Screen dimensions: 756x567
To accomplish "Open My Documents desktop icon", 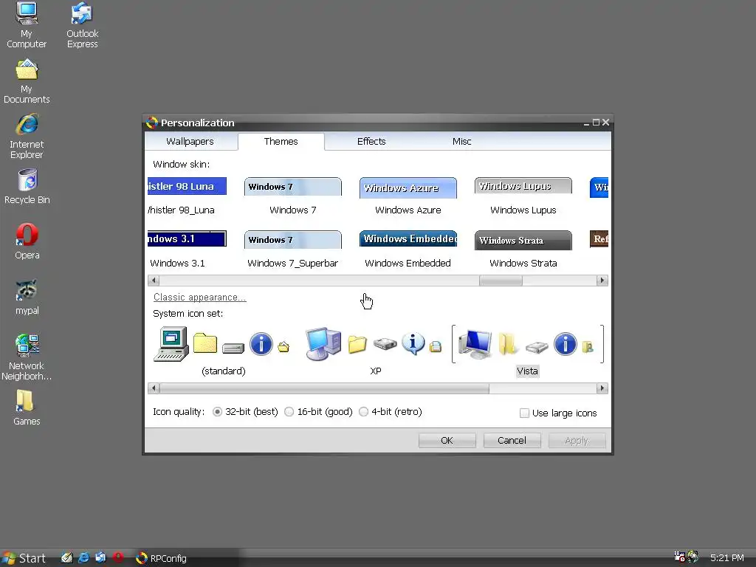I will coord(27,80).
